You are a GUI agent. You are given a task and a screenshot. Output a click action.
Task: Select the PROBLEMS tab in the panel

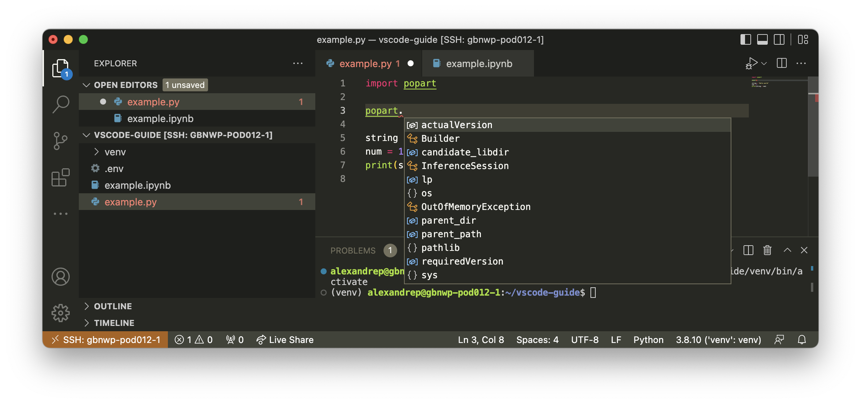pyautogui.click(x=353, y=250)
